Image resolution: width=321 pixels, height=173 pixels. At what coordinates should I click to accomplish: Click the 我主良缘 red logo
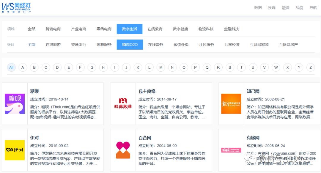(123, 104)
